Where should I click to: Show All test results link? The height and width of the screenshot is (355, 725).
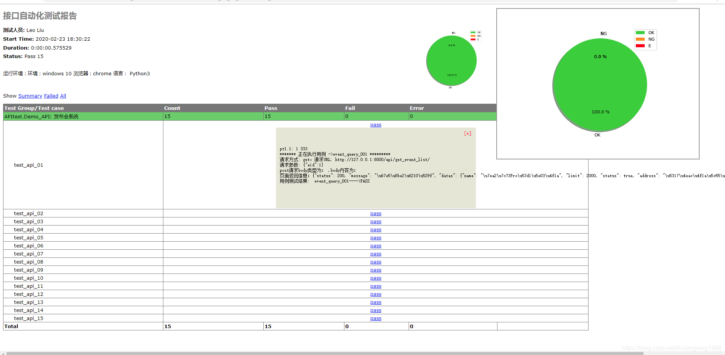63,96
